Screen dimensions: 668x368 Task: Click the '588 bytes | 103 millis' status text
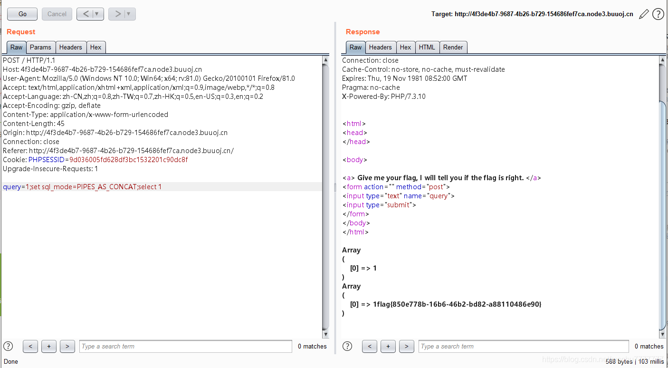(x=635, y=361)
